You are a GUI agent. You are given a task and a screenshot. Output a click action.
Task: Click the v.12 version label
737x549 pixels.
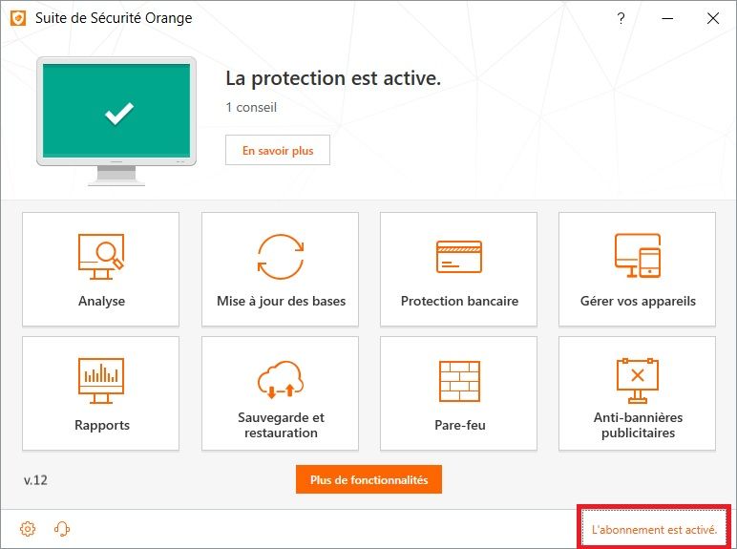coord(35,480)
